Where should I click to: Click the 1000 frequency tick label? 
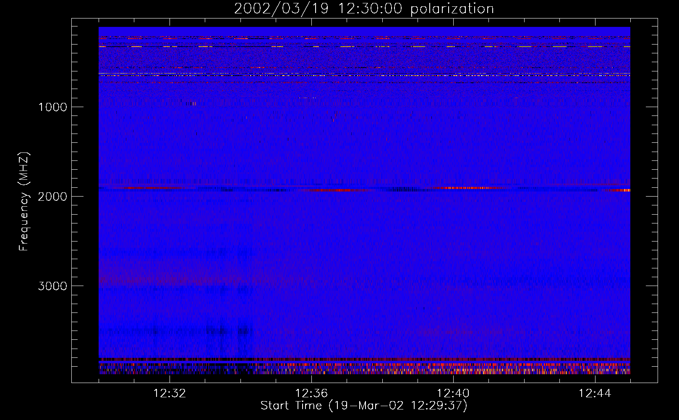coord(52,107)
